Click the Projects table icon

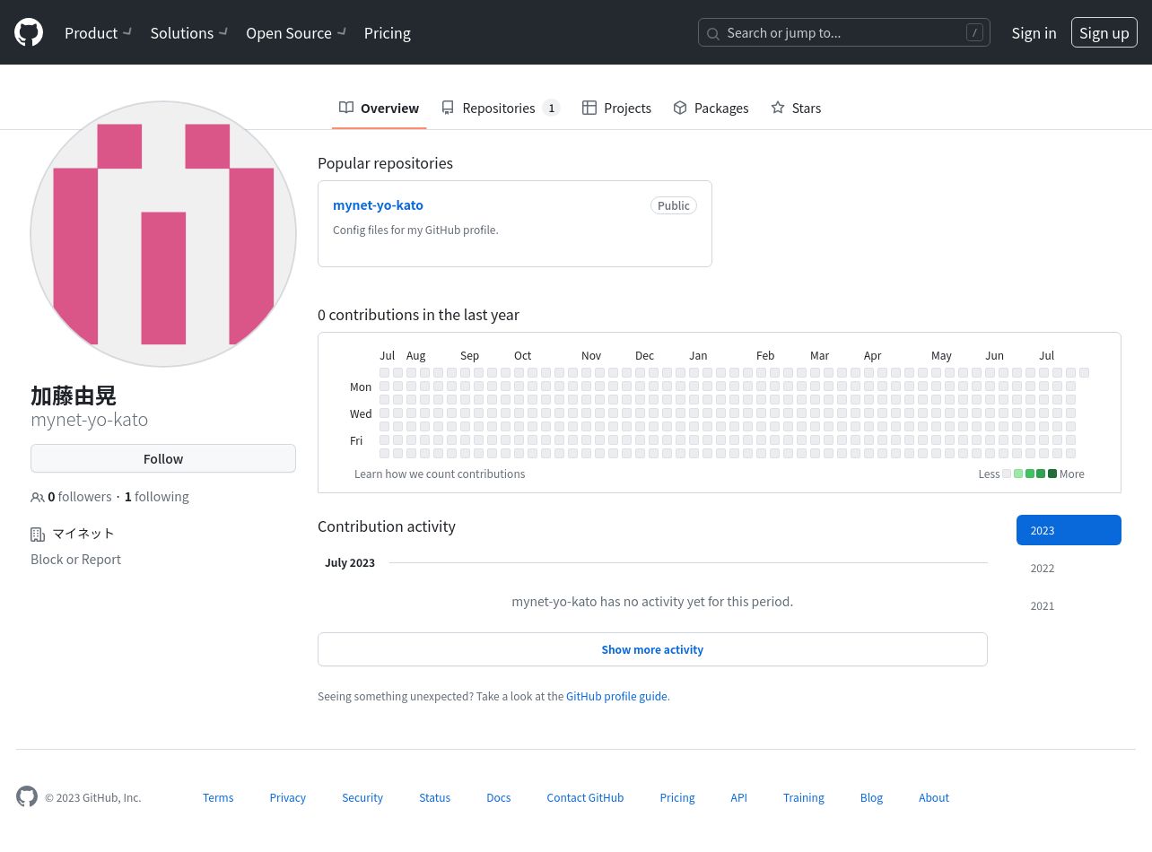click(589, 108)
